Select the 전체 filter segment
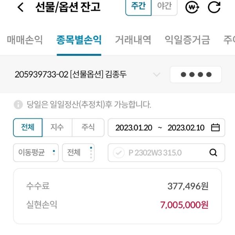235x235 pixels. [x=28, y=128]
